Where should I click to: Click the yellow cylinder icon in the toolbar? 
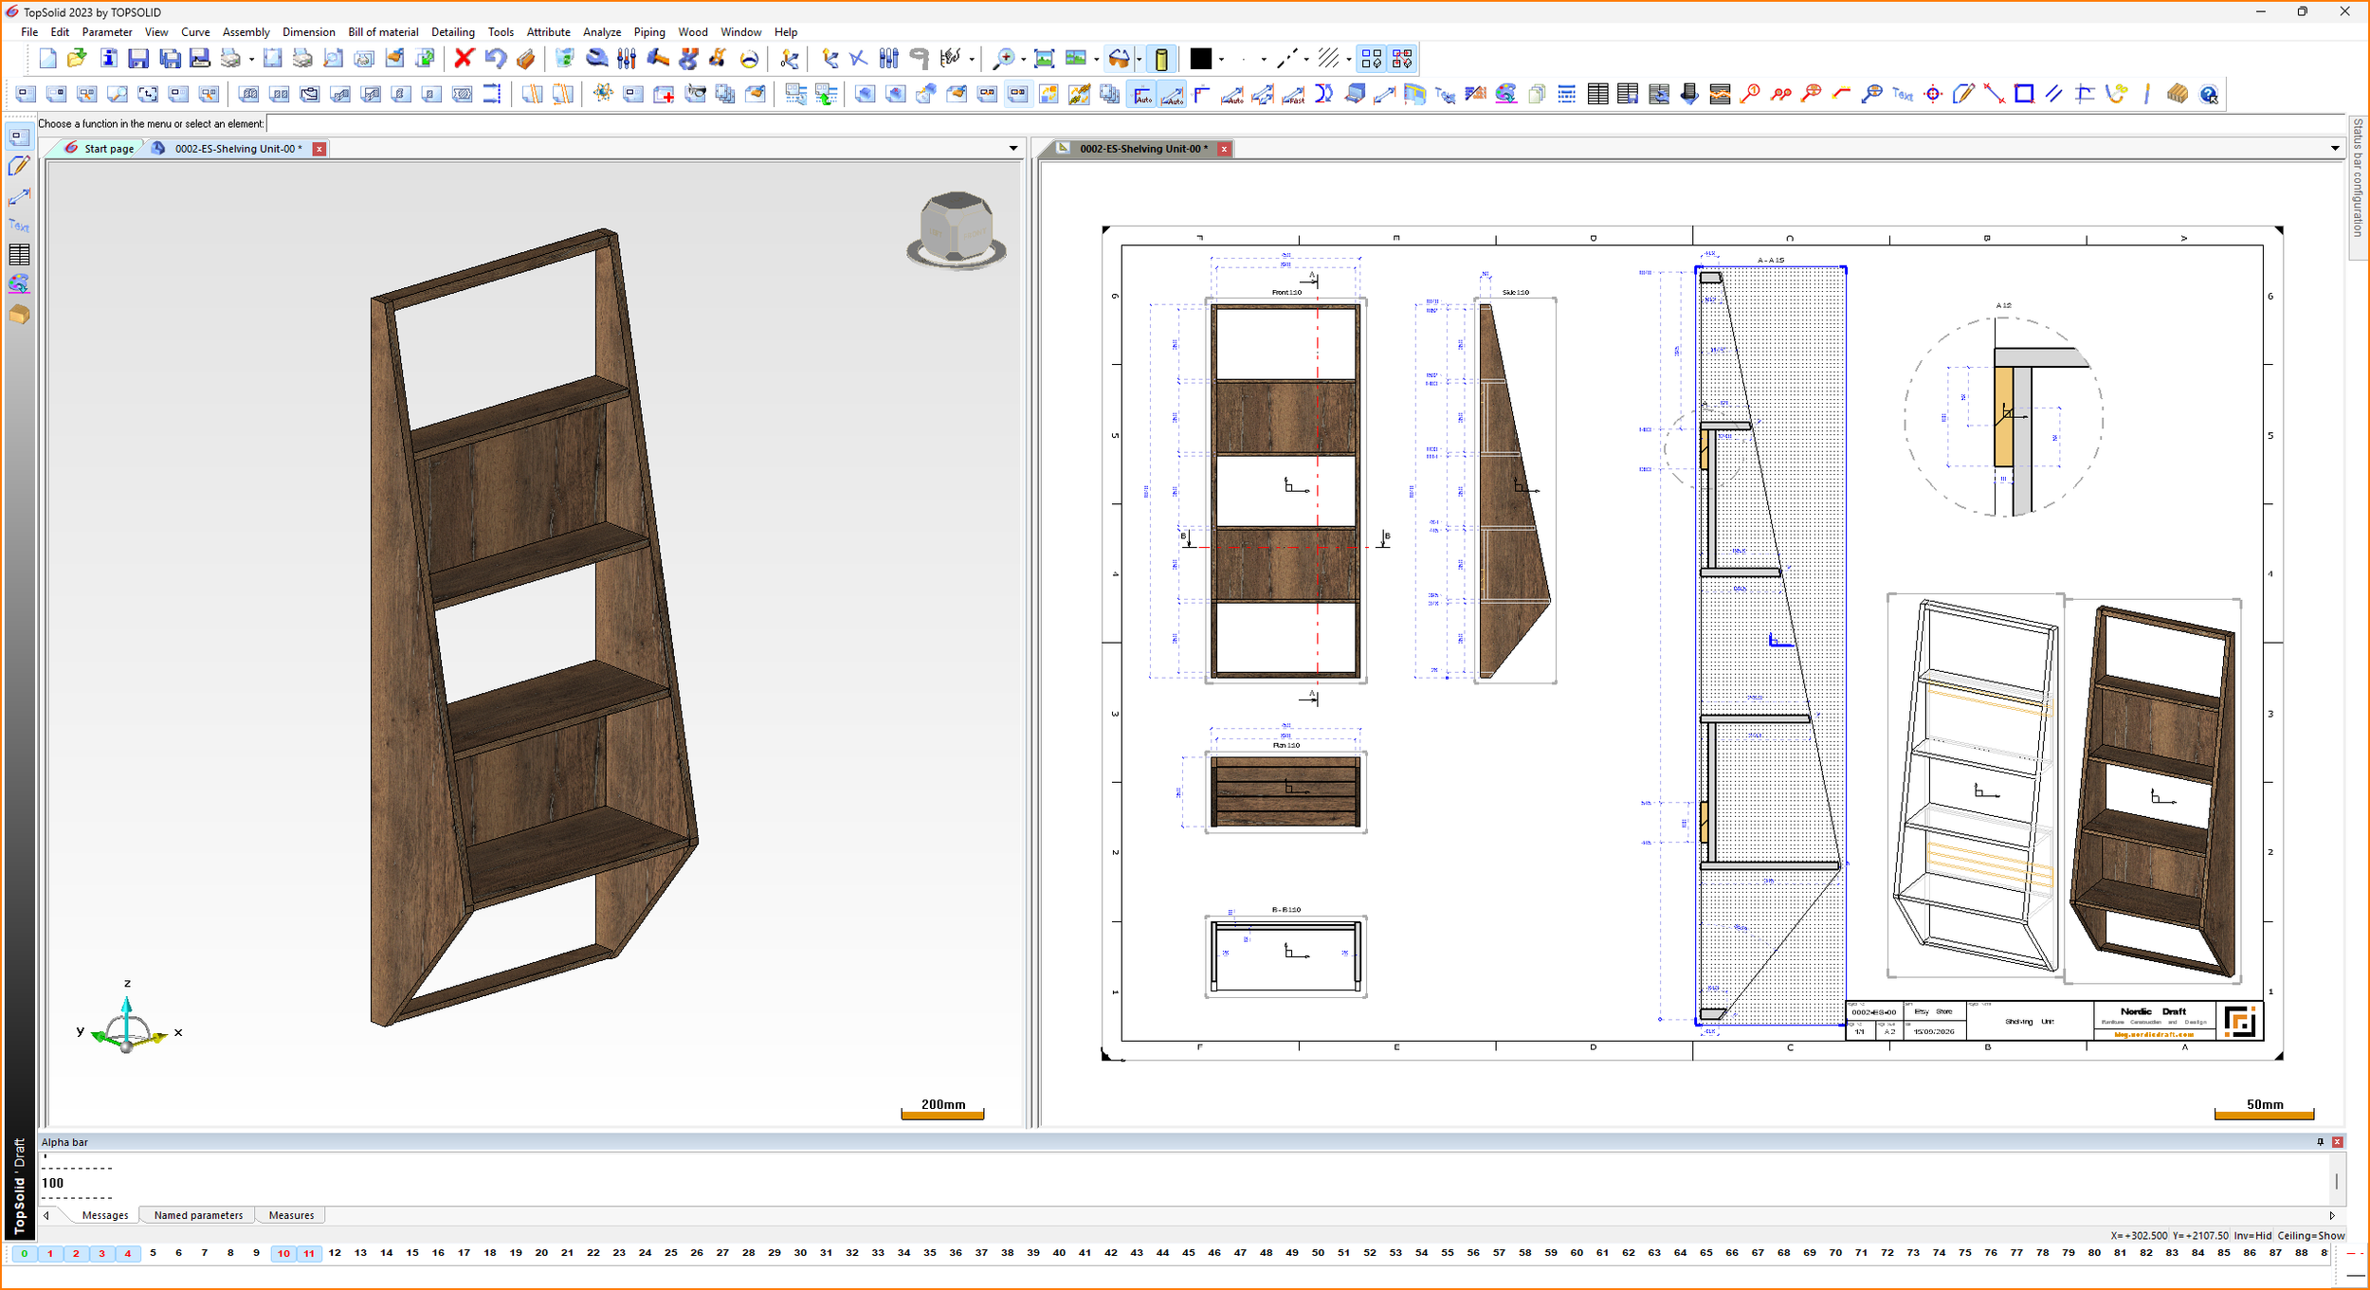point(1161,59)
